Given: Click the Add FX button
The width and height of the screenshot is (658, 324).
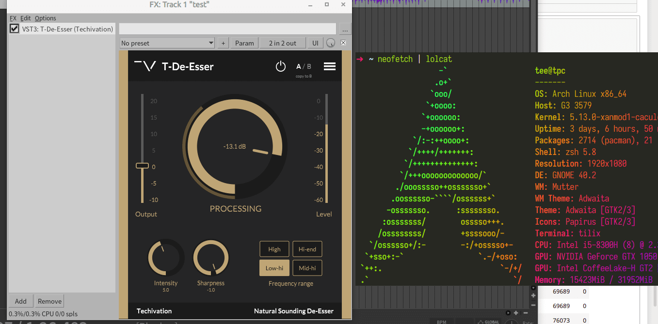Looking at the screenshot, I should (21, 301).
